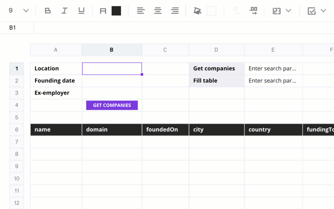Click the GET COMPANIES button

[x=112, y=105]
